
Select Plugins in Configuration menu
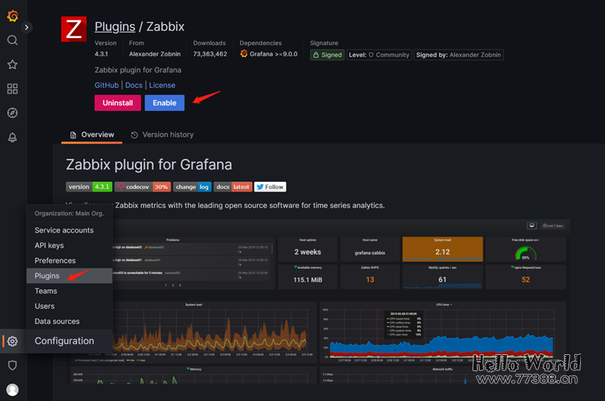pos(69,276)
